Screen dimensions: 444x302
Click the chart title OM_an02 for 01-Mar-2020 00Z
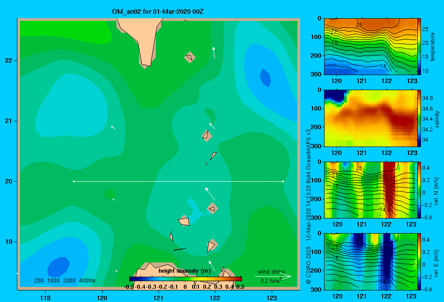click(x=158, y=12)
